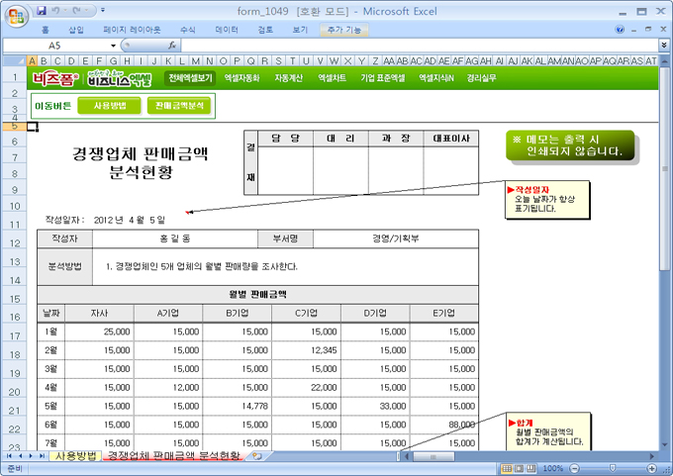
Task: Select the 사용방법 sheet tab
Action: [x=75, y=456]
